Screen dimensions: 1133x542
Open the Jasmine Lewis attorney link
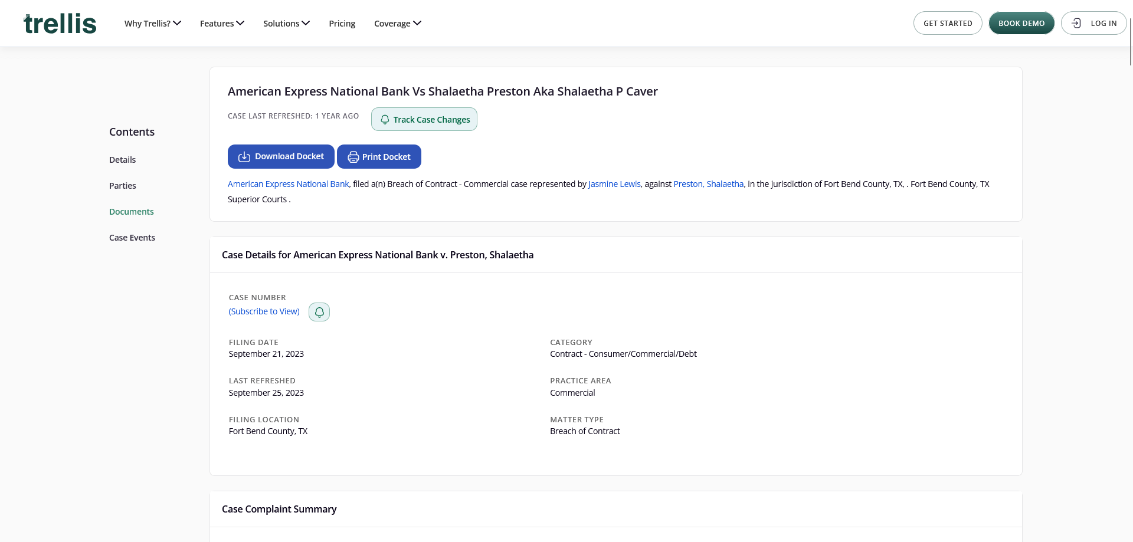coord(614,184)
